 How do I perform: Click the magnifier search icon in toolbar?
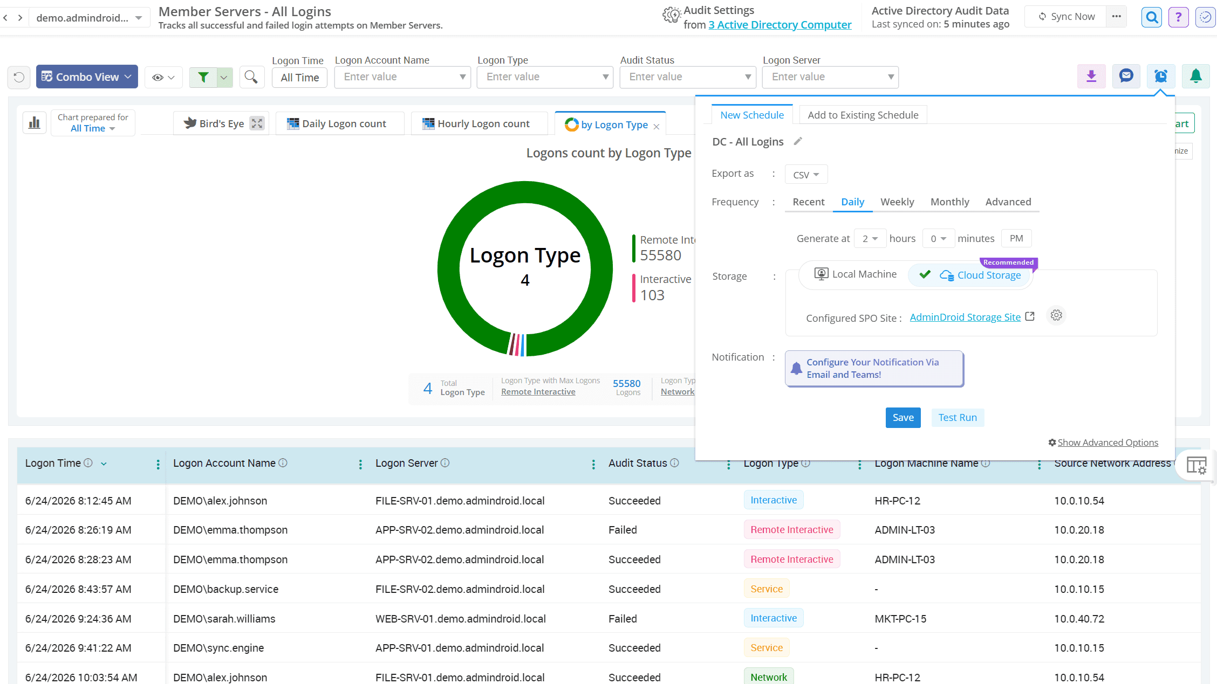[x=251, y=77]
